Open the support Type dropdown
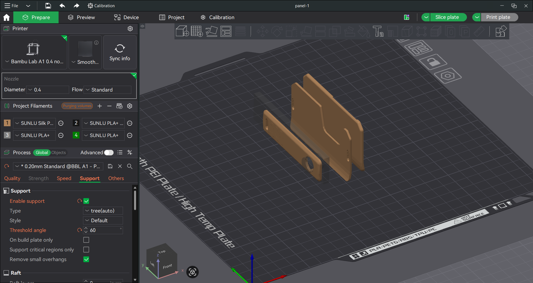The image size is (533, 283). tap(103, 211)
